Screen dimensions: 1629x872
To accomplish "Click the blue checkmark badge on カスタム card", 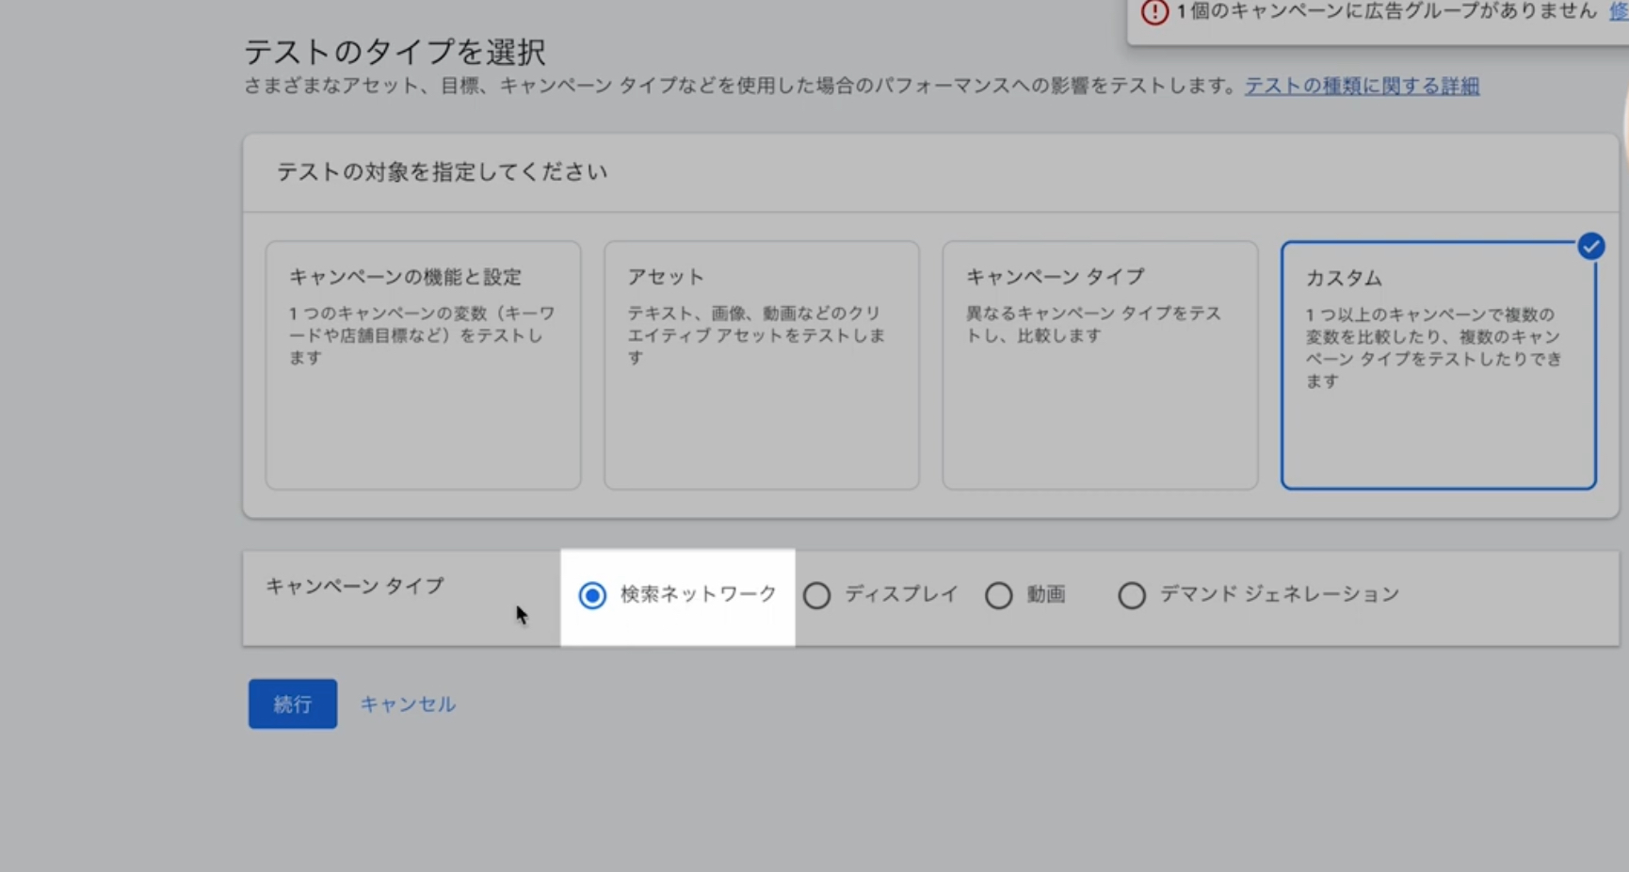I will [1590, 247].
